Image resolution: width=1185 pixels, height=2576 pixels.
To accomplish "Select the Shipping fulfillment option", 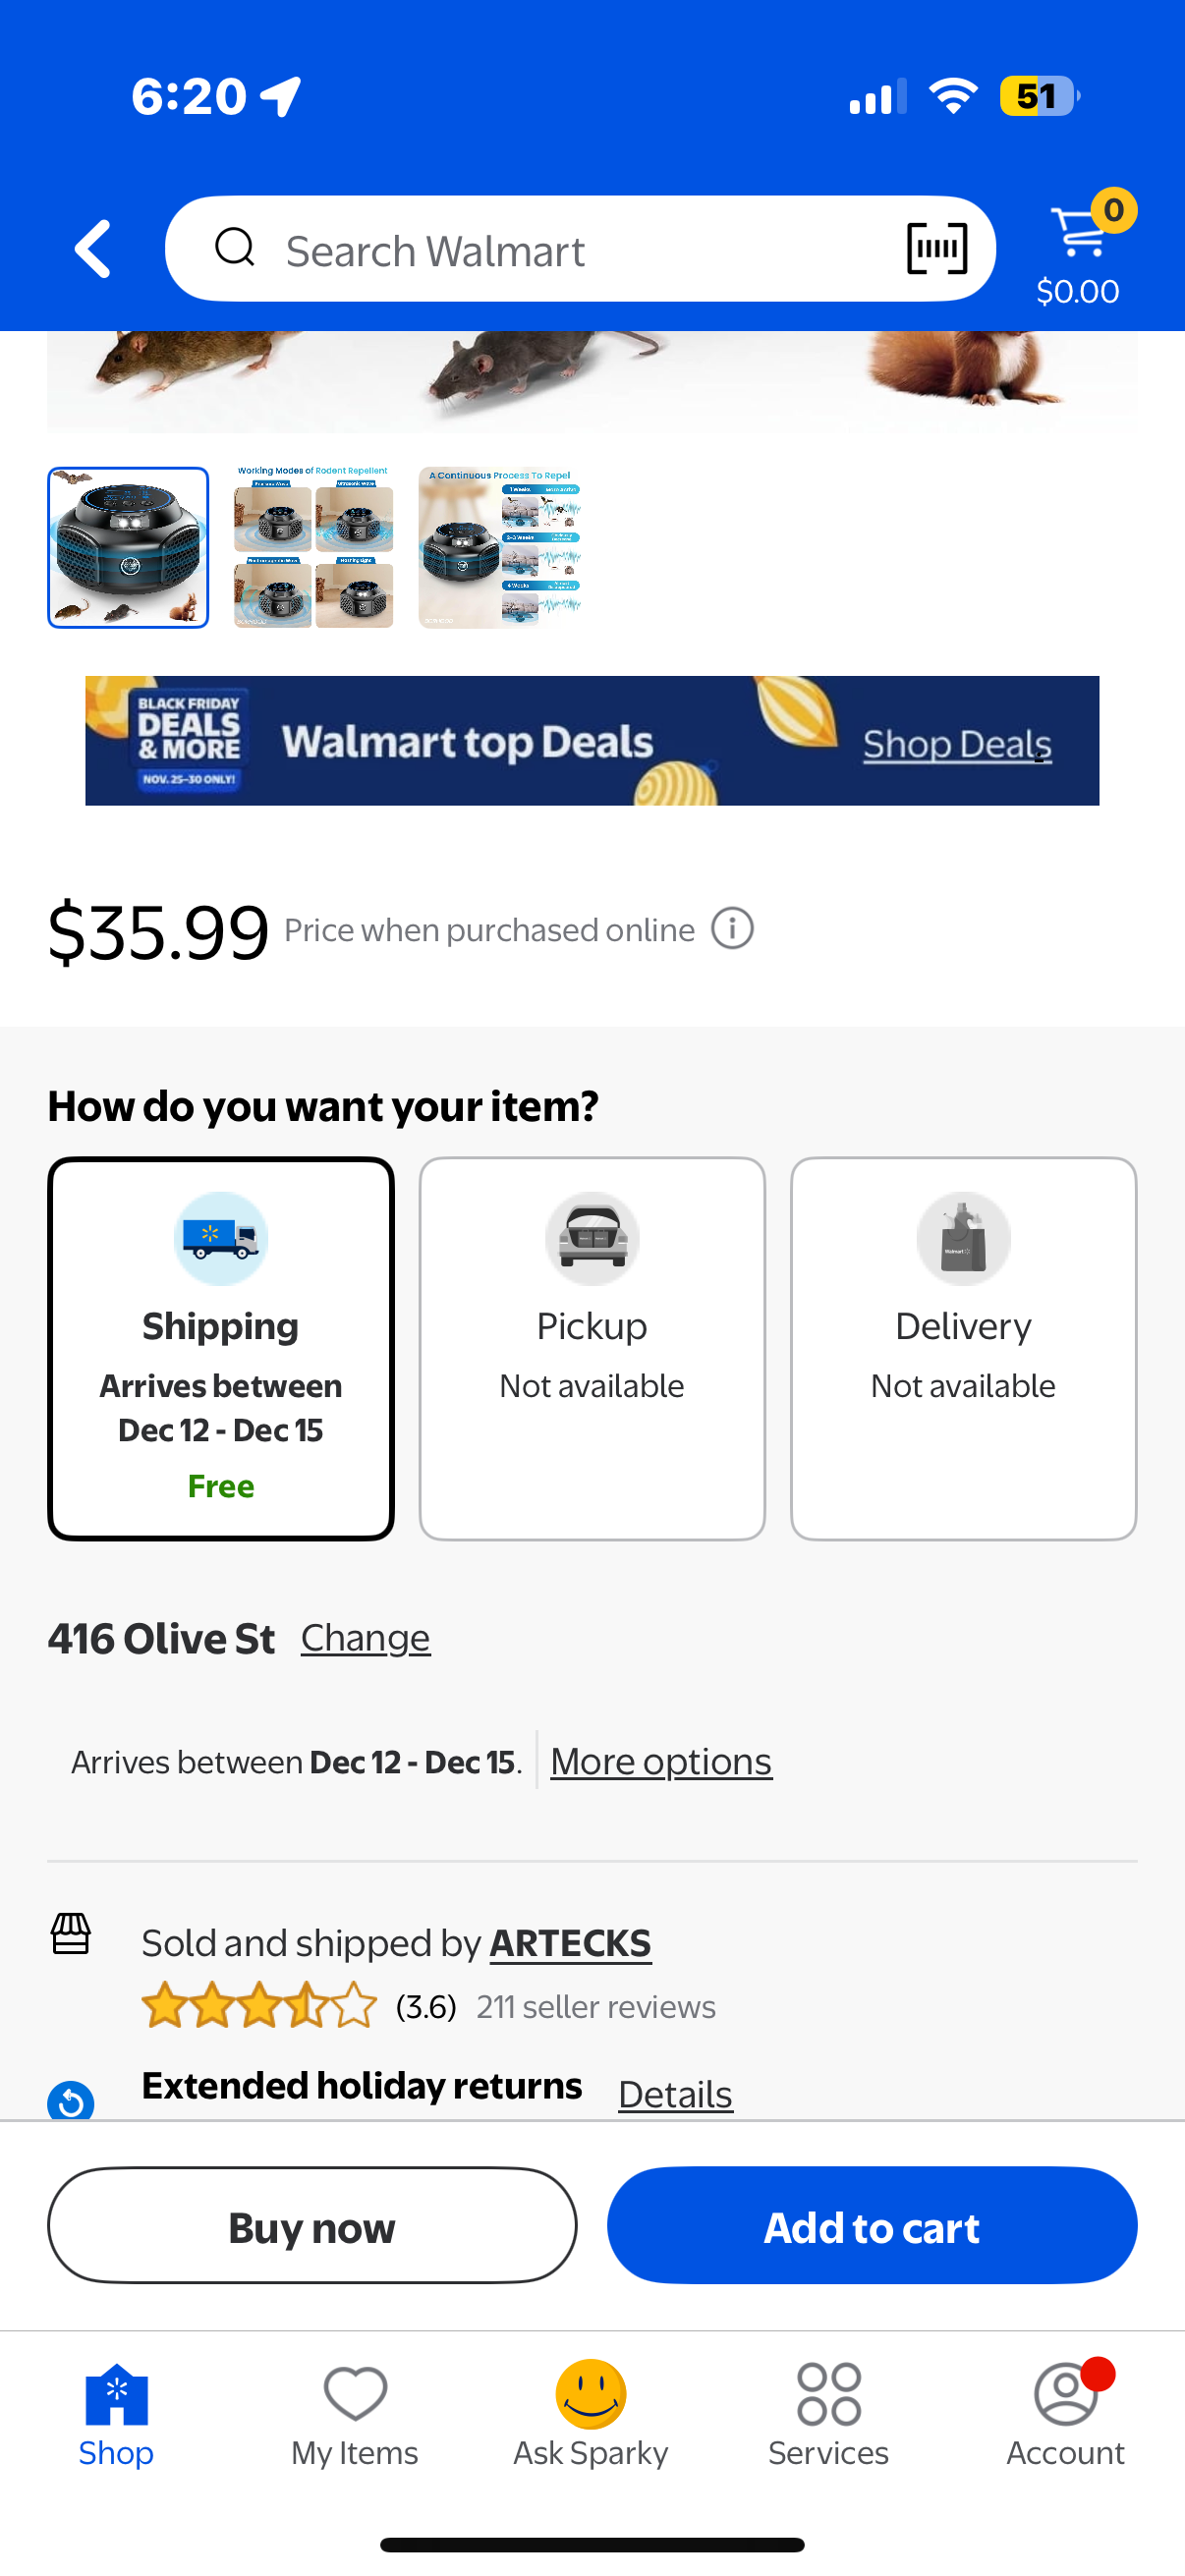I will point(221,1348).
